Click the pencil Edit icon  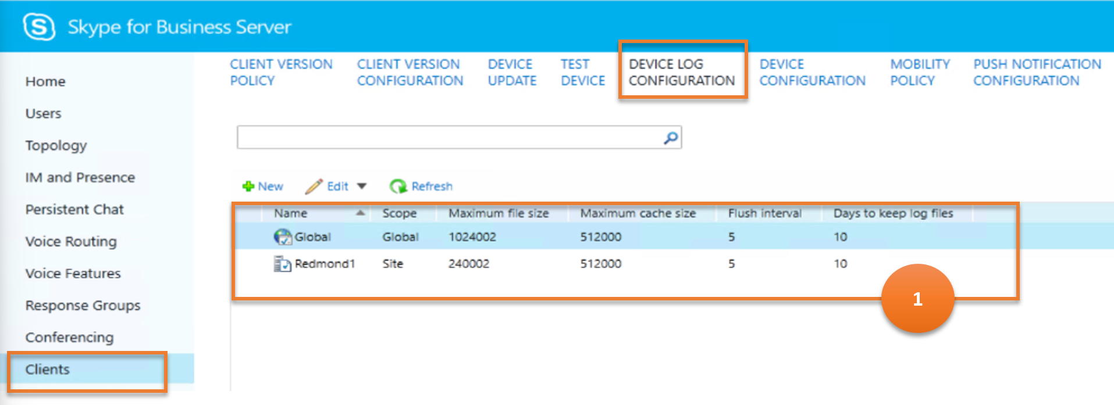pos(314,187)
